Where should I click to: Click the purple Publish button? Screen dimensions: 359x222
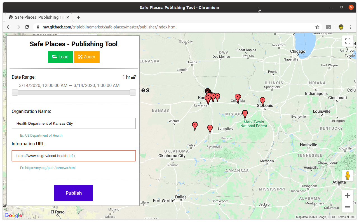pyautogui.click(x=74, y=193)
